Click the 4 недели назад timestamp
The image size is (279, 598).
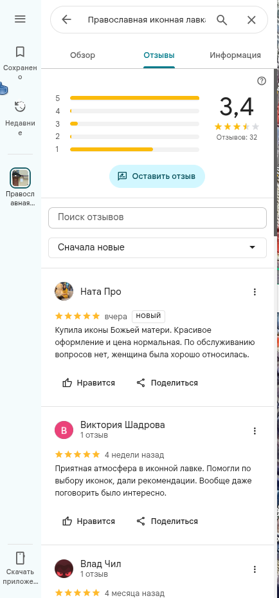[x=134, y=454]
